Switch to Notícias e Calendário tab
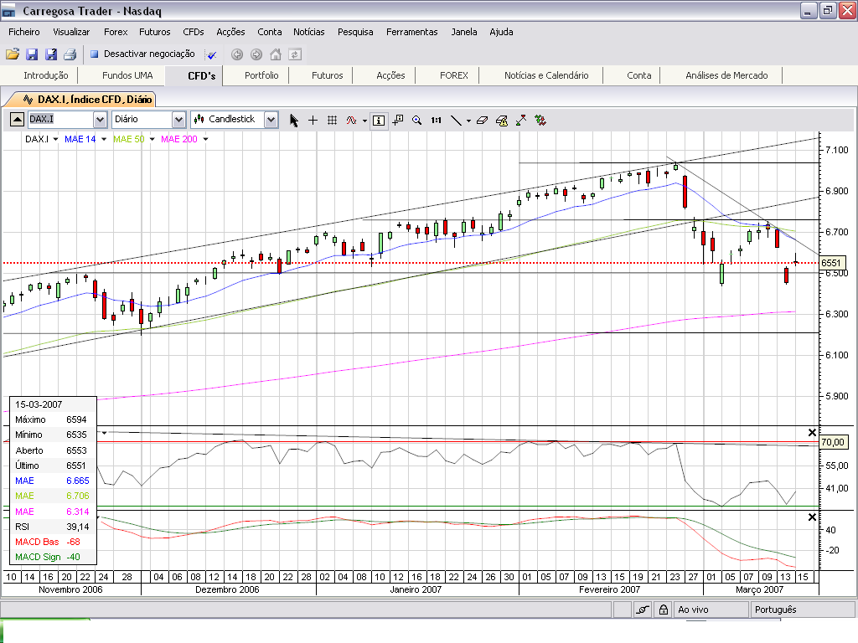Screen dimensions: 858x643 [x=546, y=75]
